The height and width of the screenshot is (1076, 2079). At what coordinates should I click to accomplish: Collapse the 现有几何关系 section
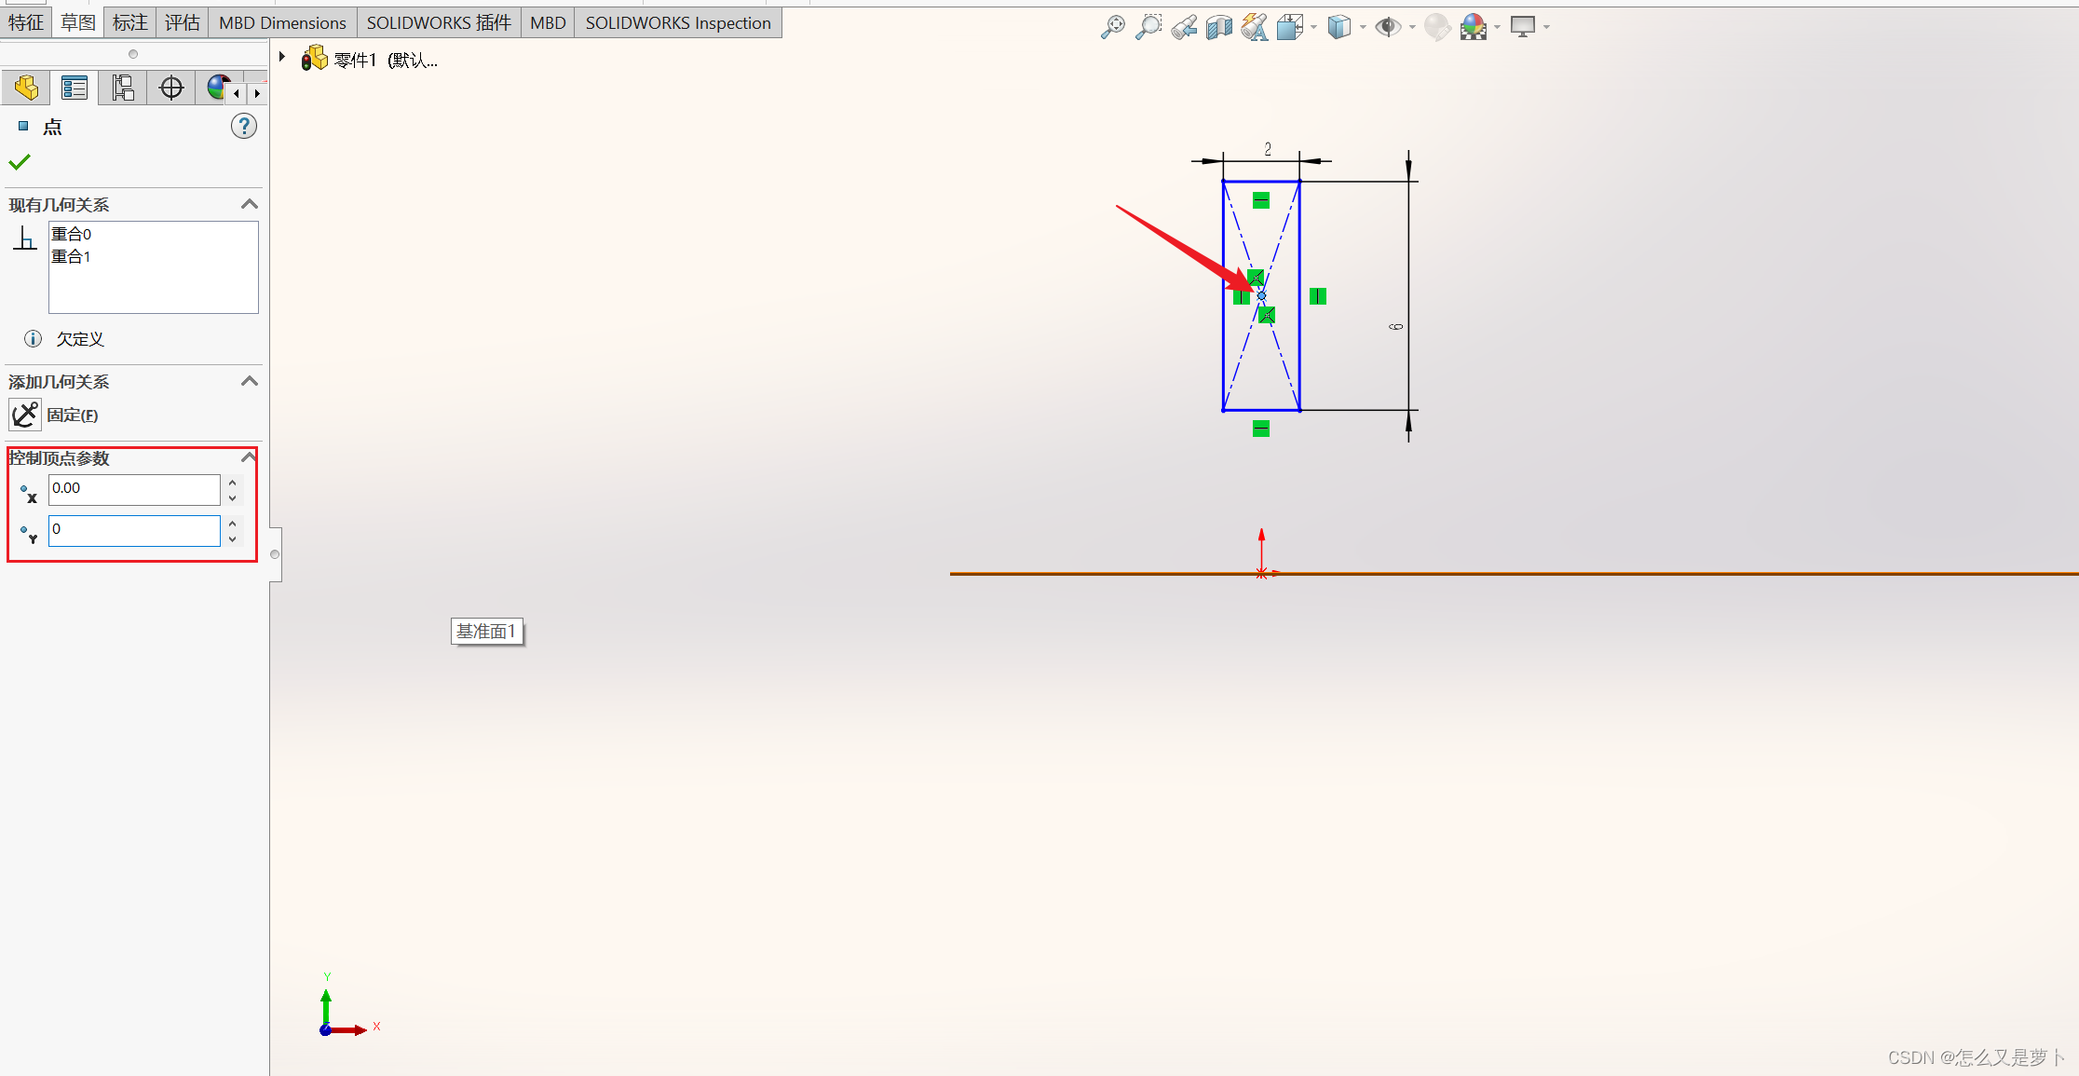[249, 204]
